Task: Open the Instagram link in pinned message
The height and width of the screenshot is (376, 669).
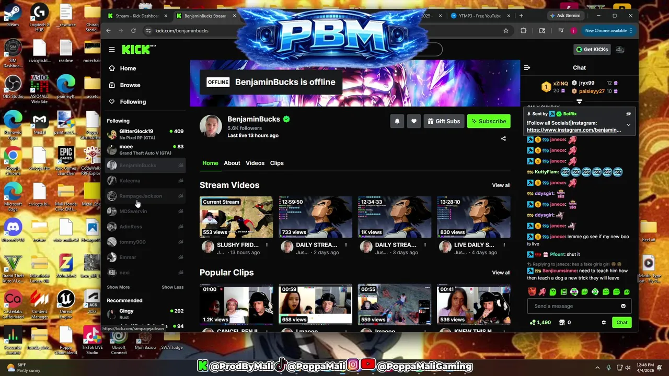Action: click(x=574, y=130)
